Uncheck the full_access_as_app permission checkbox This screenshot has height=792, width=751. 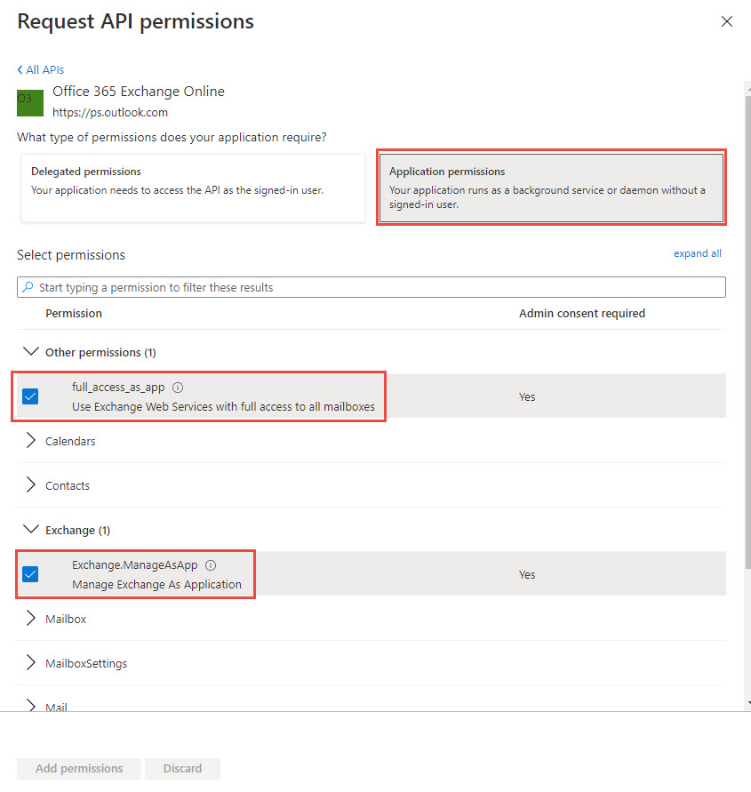click(30, 396)
